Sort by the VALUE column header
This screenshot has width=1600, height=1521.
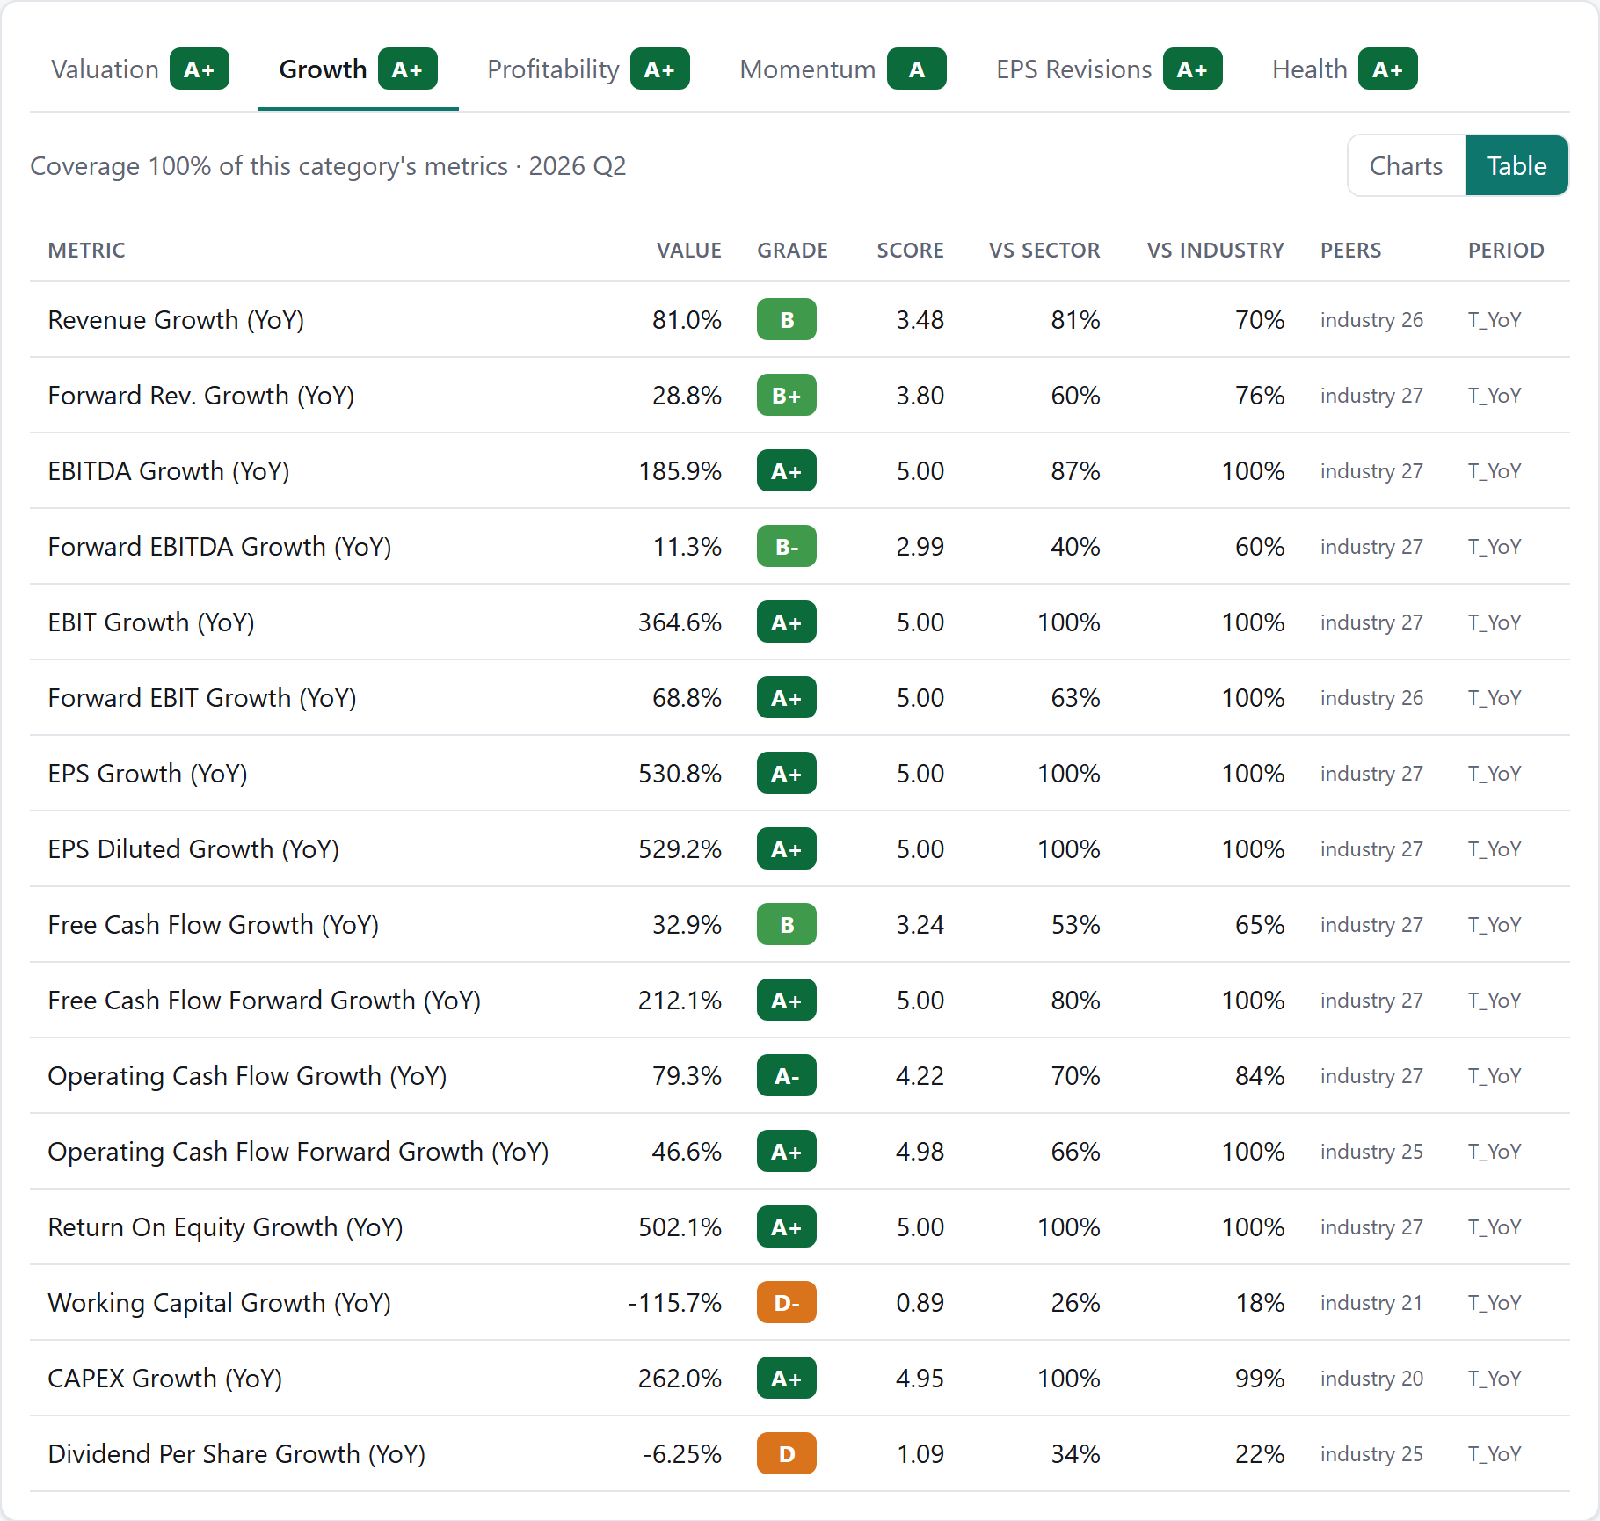click(x=688, y=251)
